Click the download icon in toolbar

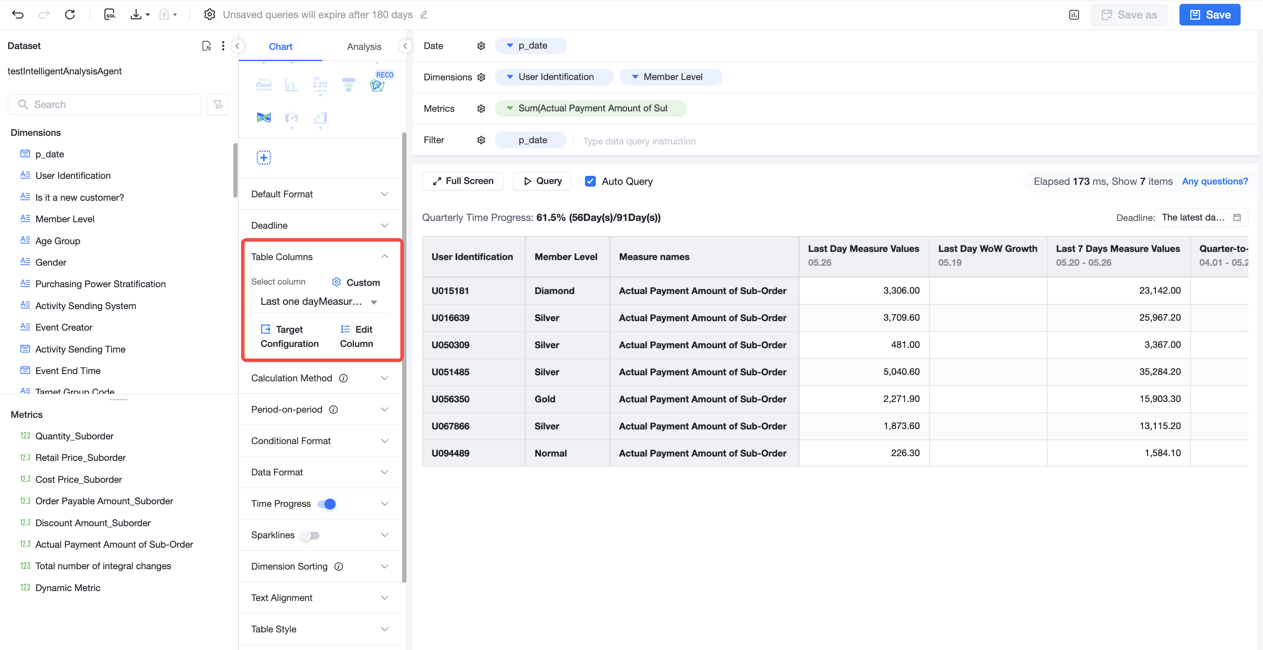click(x=136, y=15)
